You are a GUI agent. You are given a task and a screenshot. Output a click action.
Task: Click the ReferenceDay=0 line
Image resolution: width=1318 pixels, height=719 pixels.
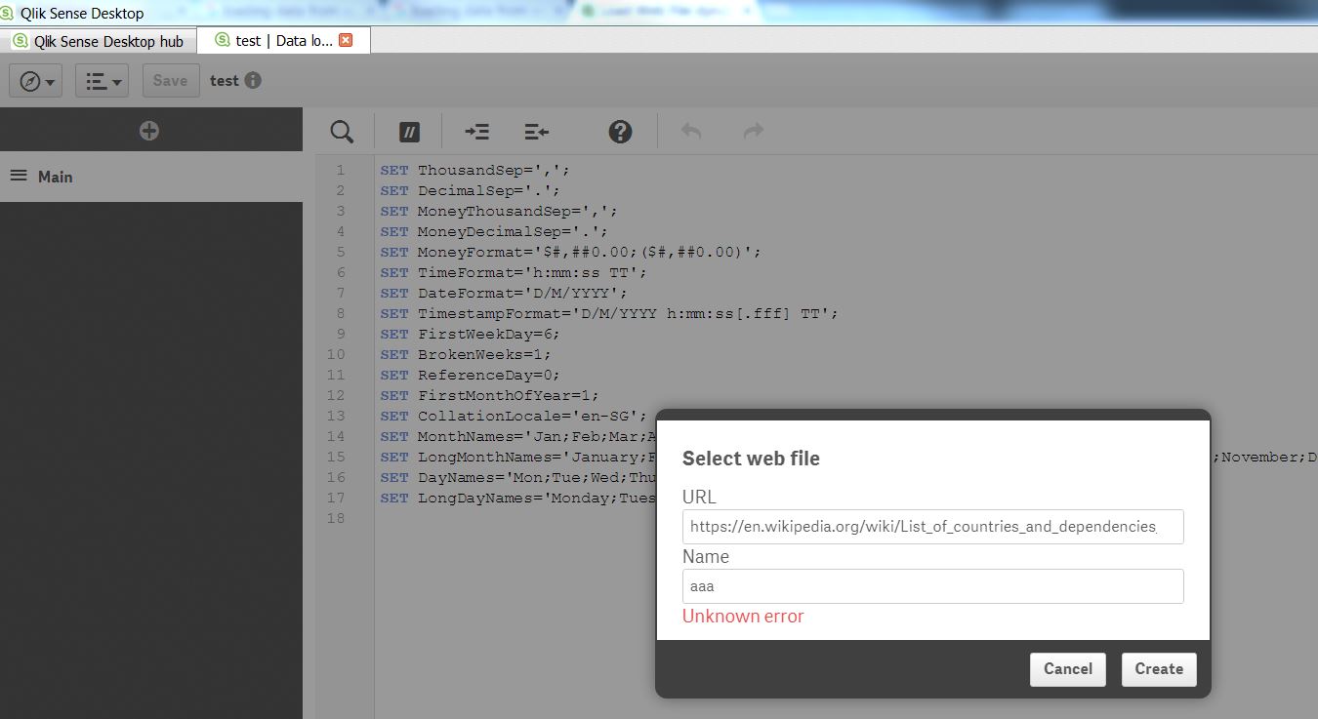471,375
